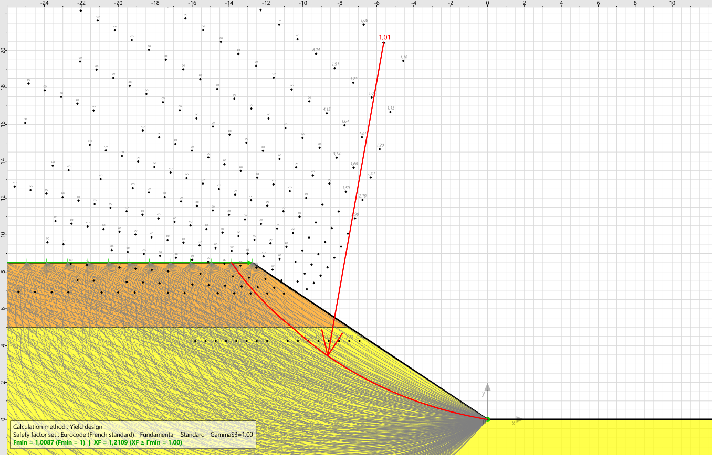Click the green arrow tip at slope crest
This screenshot has height=455, width=712.
tap(250, 262)
